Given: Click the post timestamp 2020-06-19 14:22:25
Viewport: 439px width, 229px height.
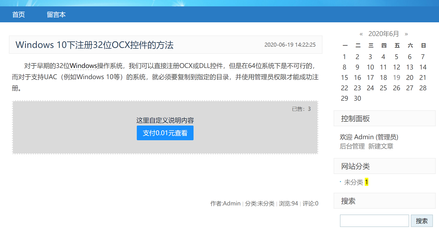Looking at the screenshot, I should [x=290, y=45].
